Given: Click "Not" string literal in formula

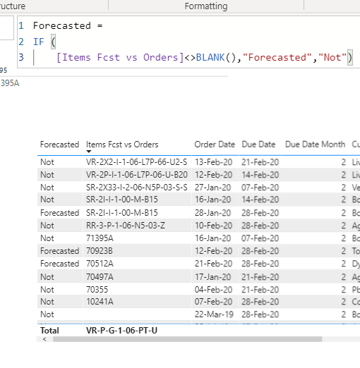Looking at the screenshot, I should click(x=332, y=57).
